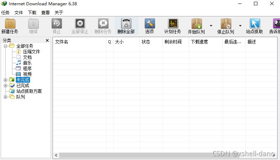Select the 视频 film strip icon

(18, 74)
